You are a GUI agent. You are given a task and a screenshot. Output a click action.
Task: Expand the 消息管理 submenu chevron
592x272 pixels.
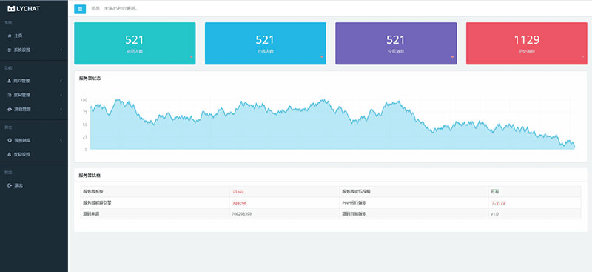[x=61, y=110]
